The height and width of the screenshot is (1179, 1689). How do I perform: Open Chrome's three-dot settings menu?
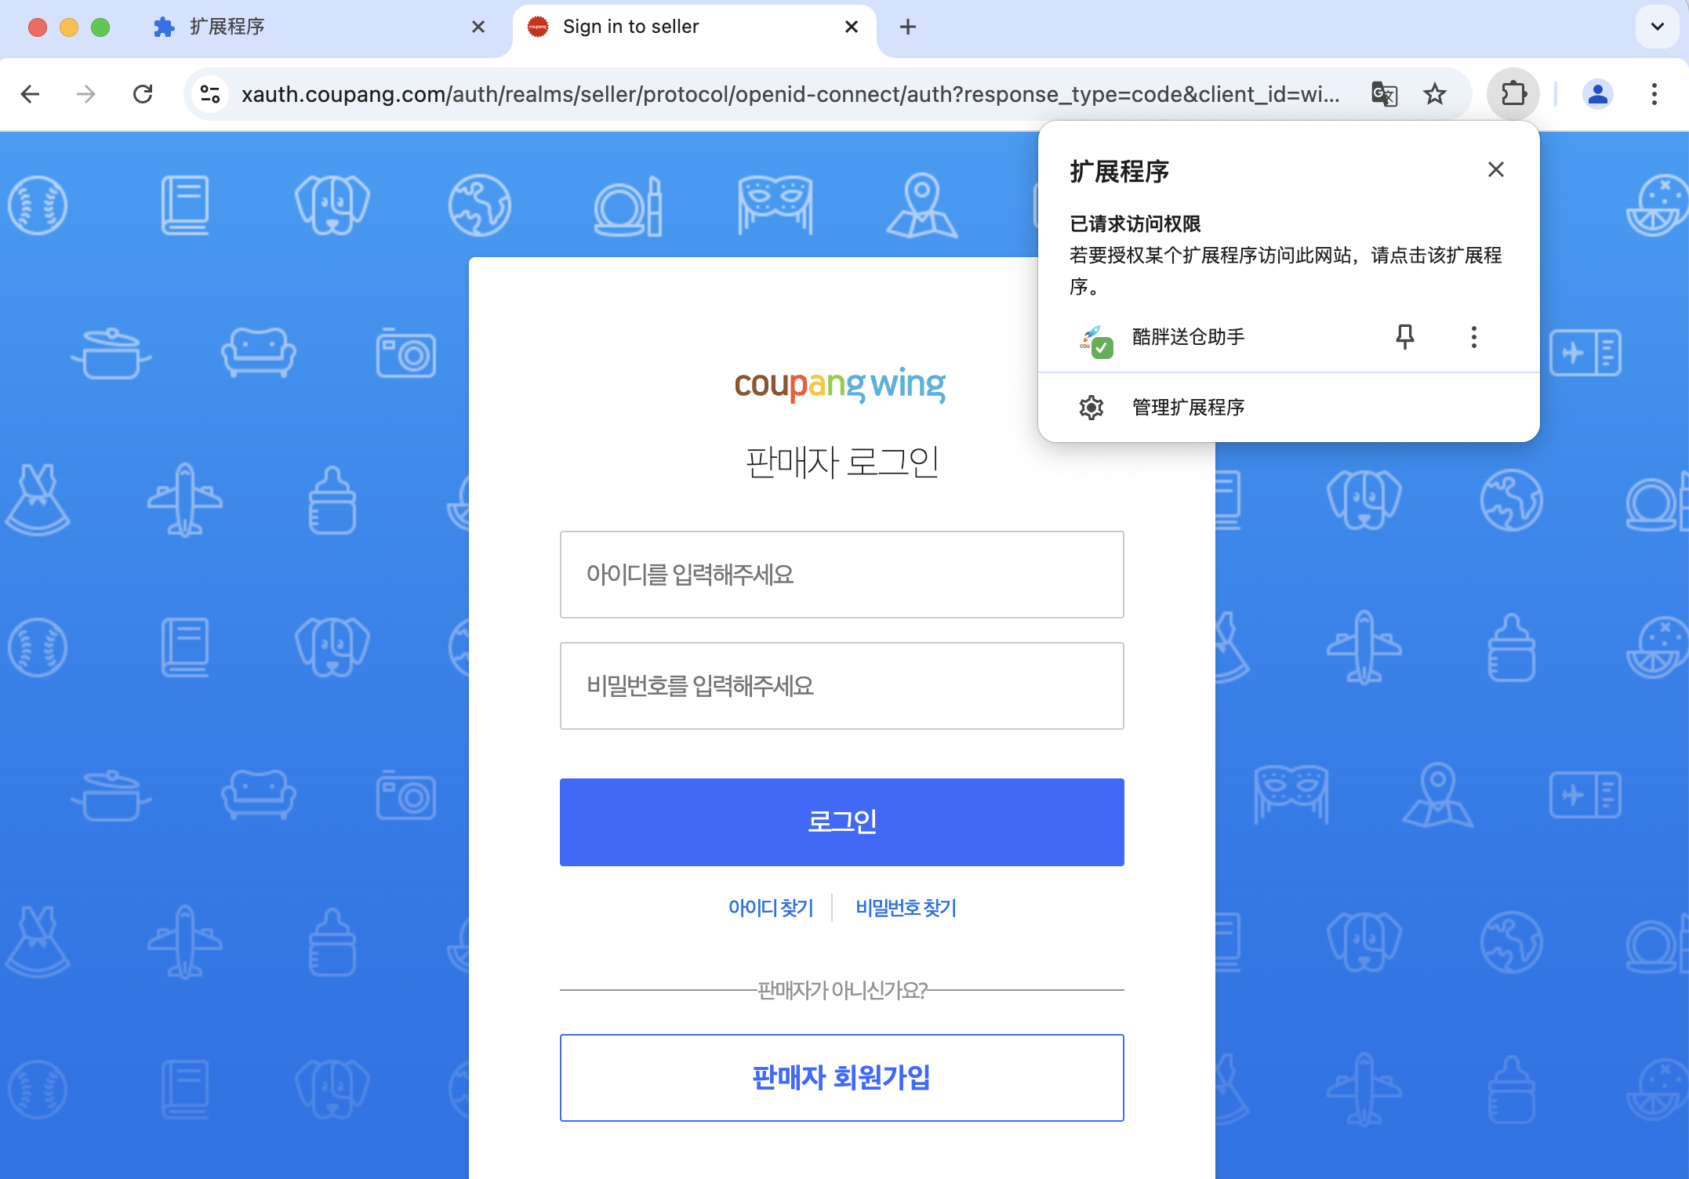coord(1654,94)
